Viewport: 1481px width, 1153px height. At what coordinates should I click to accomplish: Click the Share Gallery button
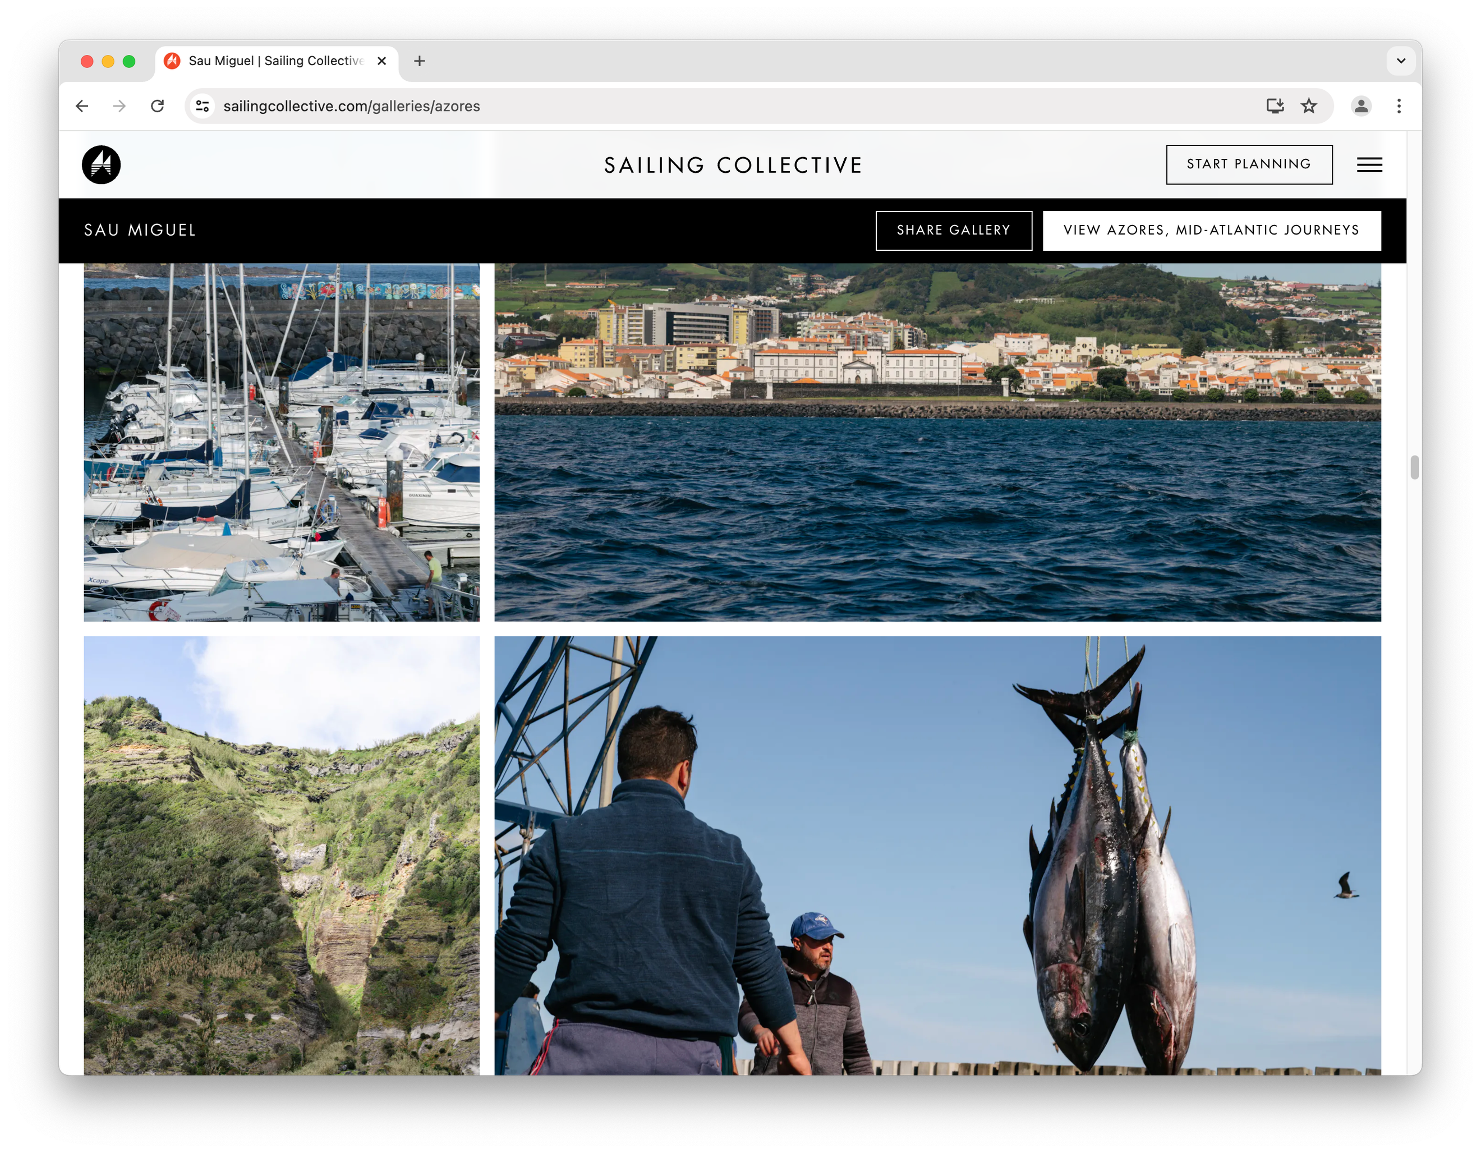tap(954, 231)
